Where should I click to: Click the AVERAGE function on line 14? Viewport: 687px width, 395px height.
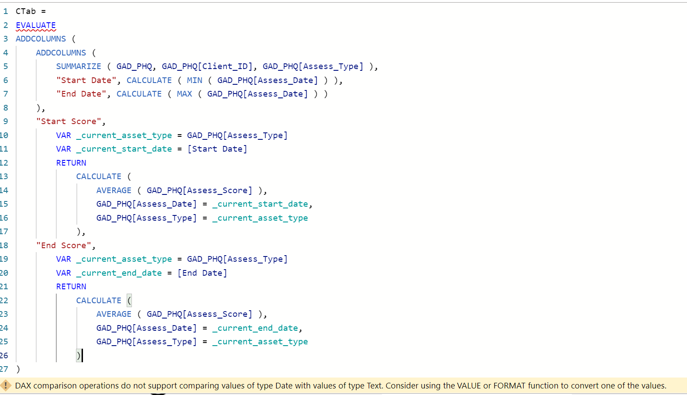click(114, 191)
